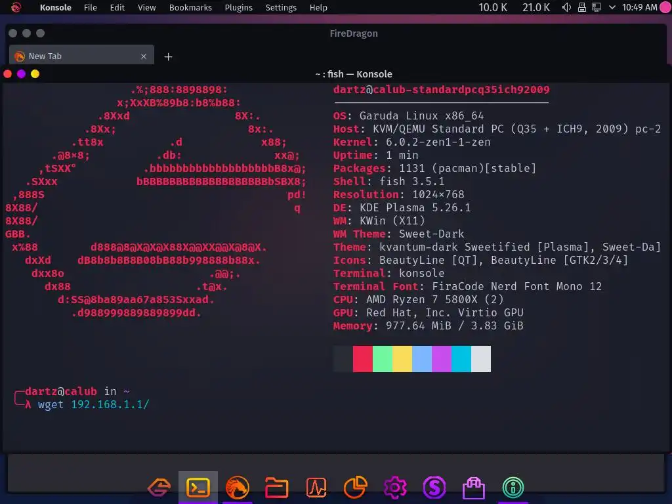The image size is (672, 504).
Task: Click the purple Konsole window button
Action: (x=22, y=73)
